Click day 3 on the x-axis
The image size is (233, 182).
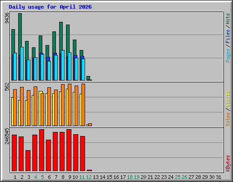[x=29, y=177]
